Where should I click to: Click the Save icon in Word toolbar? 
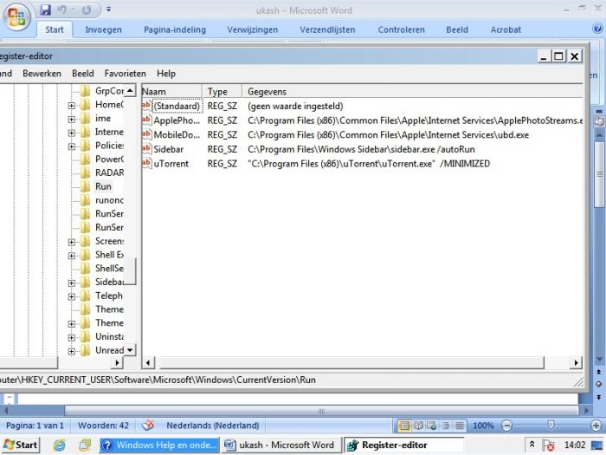tap(46, 10)
